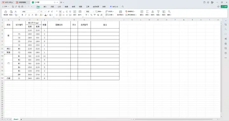Add a new sheet with plus button
Image resolution: width=229 pixels, height=121 pixels.
21,119
